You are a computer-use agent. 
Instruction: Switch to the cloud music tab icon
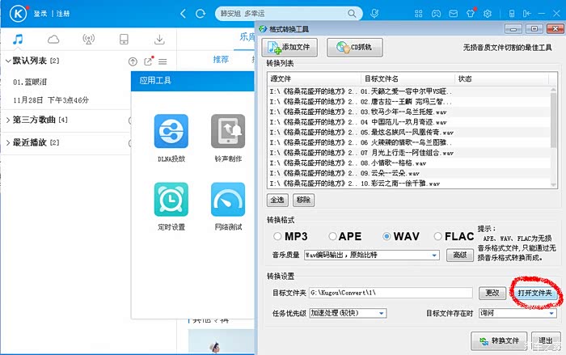point(53,39)
